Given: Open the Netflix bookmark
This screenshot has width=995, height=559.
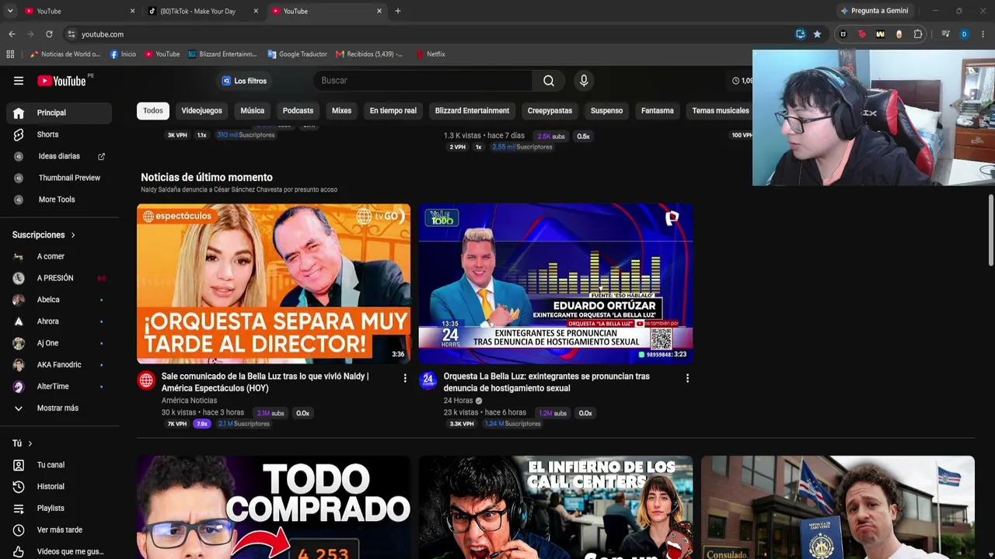Looking at the screenshot, I should [430, 54].
